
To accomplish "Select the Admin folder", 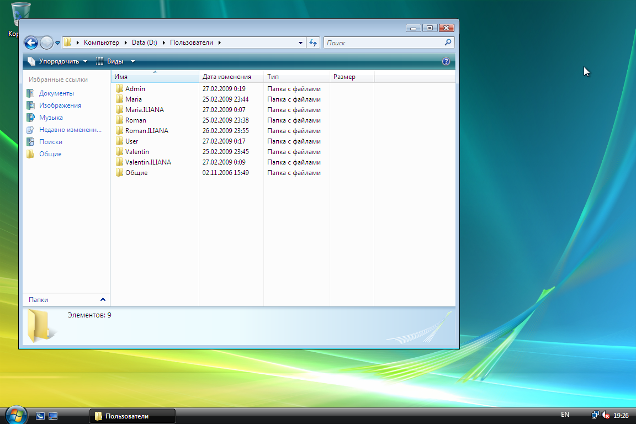I will coord(135,89).
